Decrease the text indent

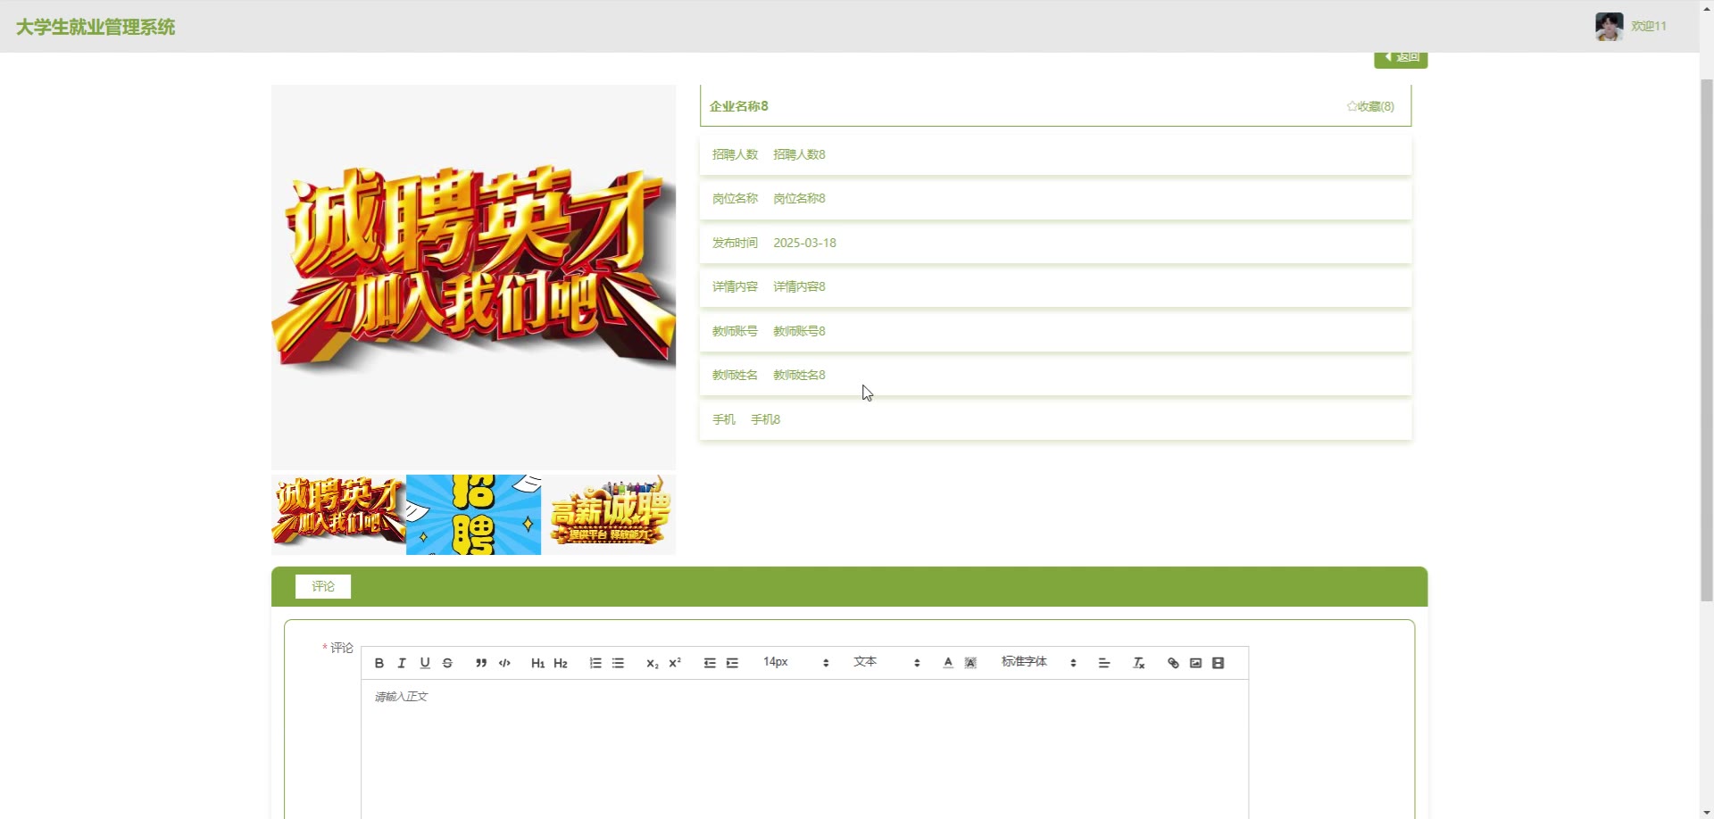710,663
